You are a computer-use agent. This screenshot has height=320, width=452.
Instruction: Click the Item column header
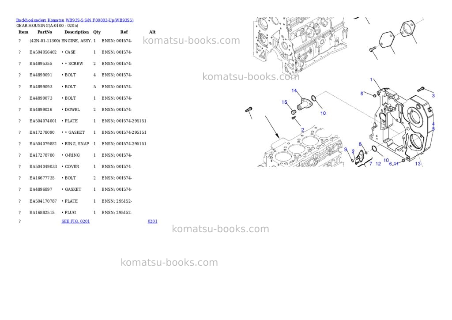click(23, 32)
